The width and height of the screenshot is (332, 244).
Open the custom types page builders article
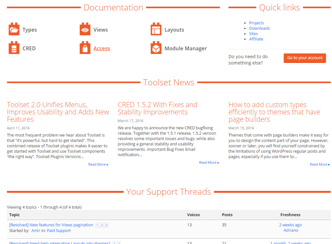point(274,112)
